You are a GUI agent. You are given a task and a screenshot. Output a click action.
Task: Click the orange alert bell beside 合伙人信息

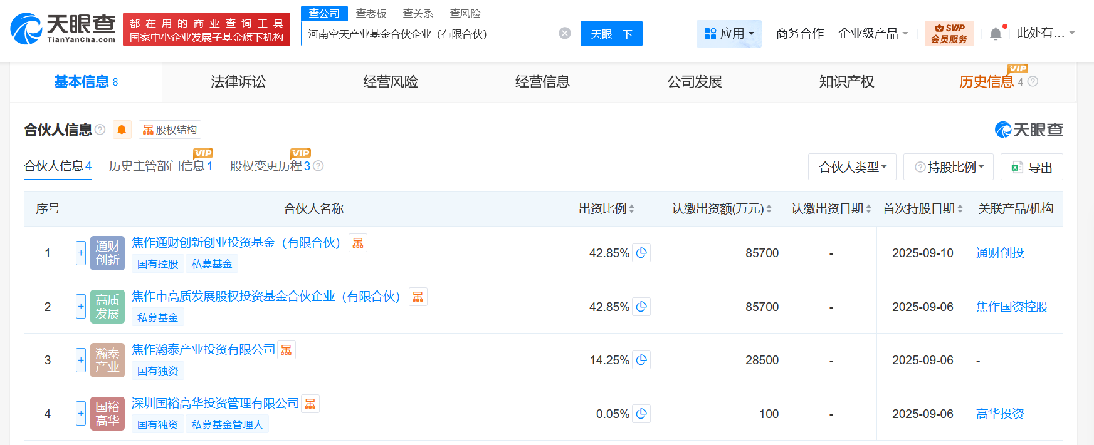point(122,130)
